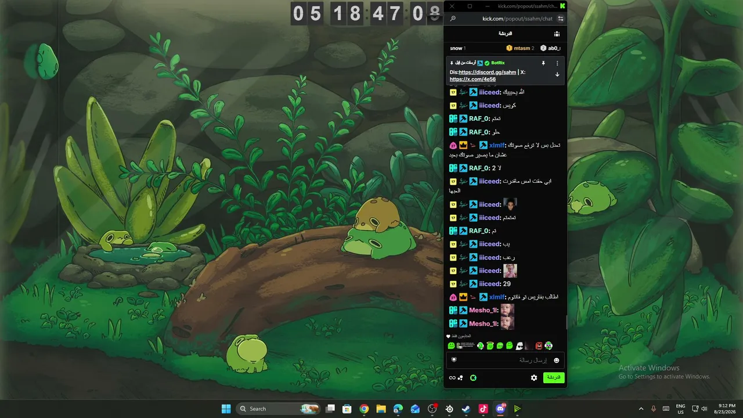Pick the red angry face emote
The image size is (743, 418).
[x=539, y=346]
